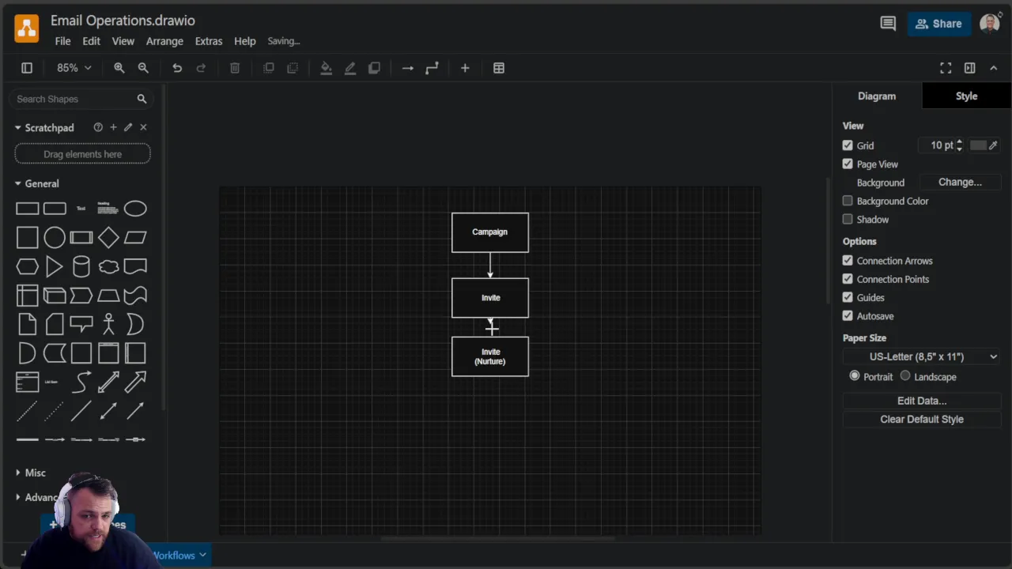
Task: Adjust the grid size stepper arrows
Action: point(959,145)
